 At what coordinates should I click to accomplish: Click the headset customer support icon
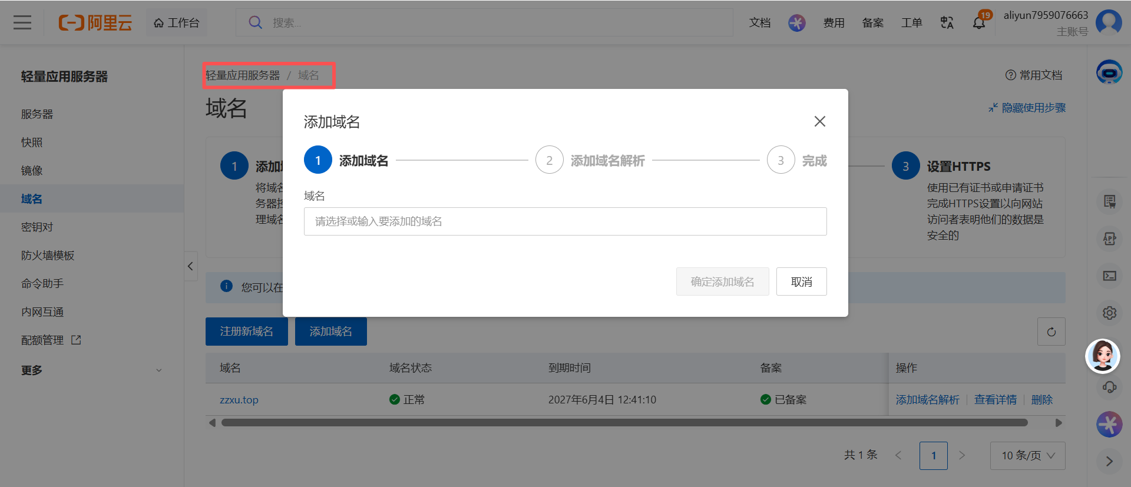click(1109, 387)
